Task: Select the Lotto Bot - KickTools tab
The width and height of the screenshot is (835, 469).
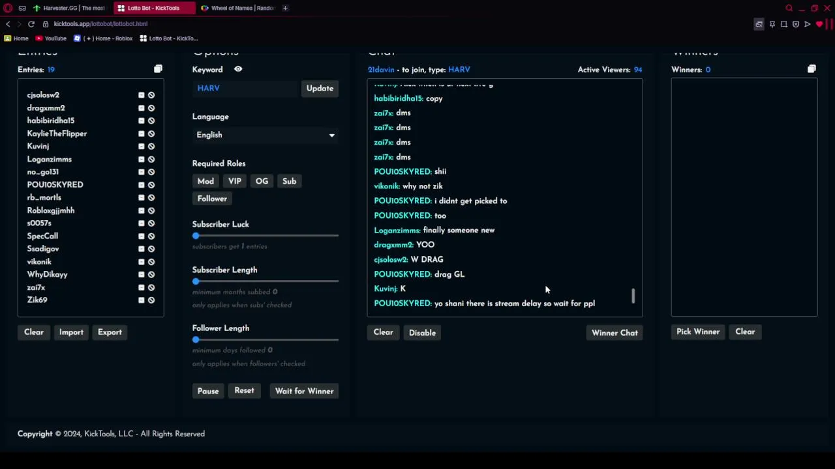Action: (x=153, y=8)
